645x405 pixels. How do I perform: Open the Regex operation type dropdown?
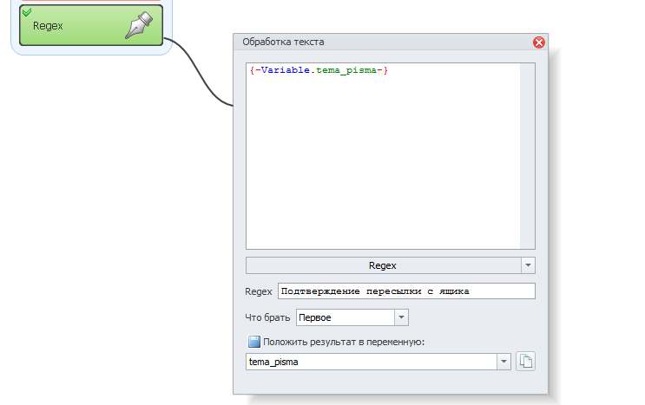(x=382, y=265)
